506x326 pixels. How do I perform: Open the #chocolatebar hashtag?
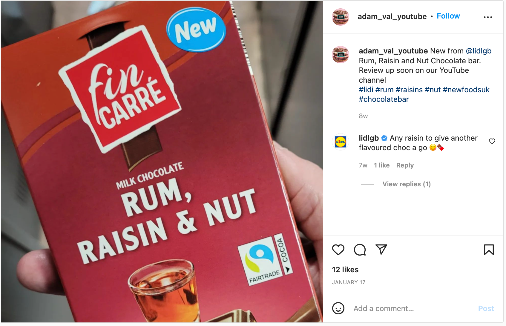click(x=384, y=99)
